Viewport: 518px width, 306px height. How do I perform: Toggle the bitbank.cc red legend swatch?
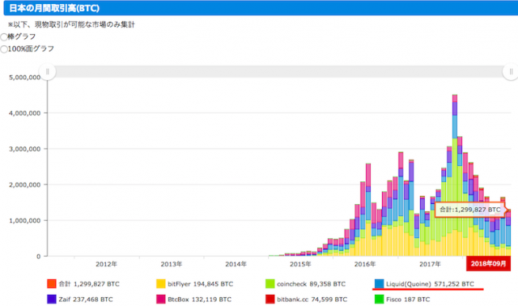tap(270, 299)
